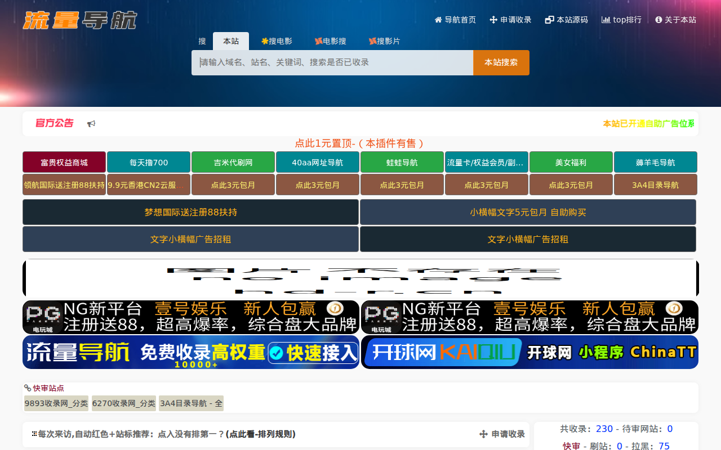Click the bar chart icon beside top排行
This screenshot has height=450, width=721.
(x=606, y=20)
